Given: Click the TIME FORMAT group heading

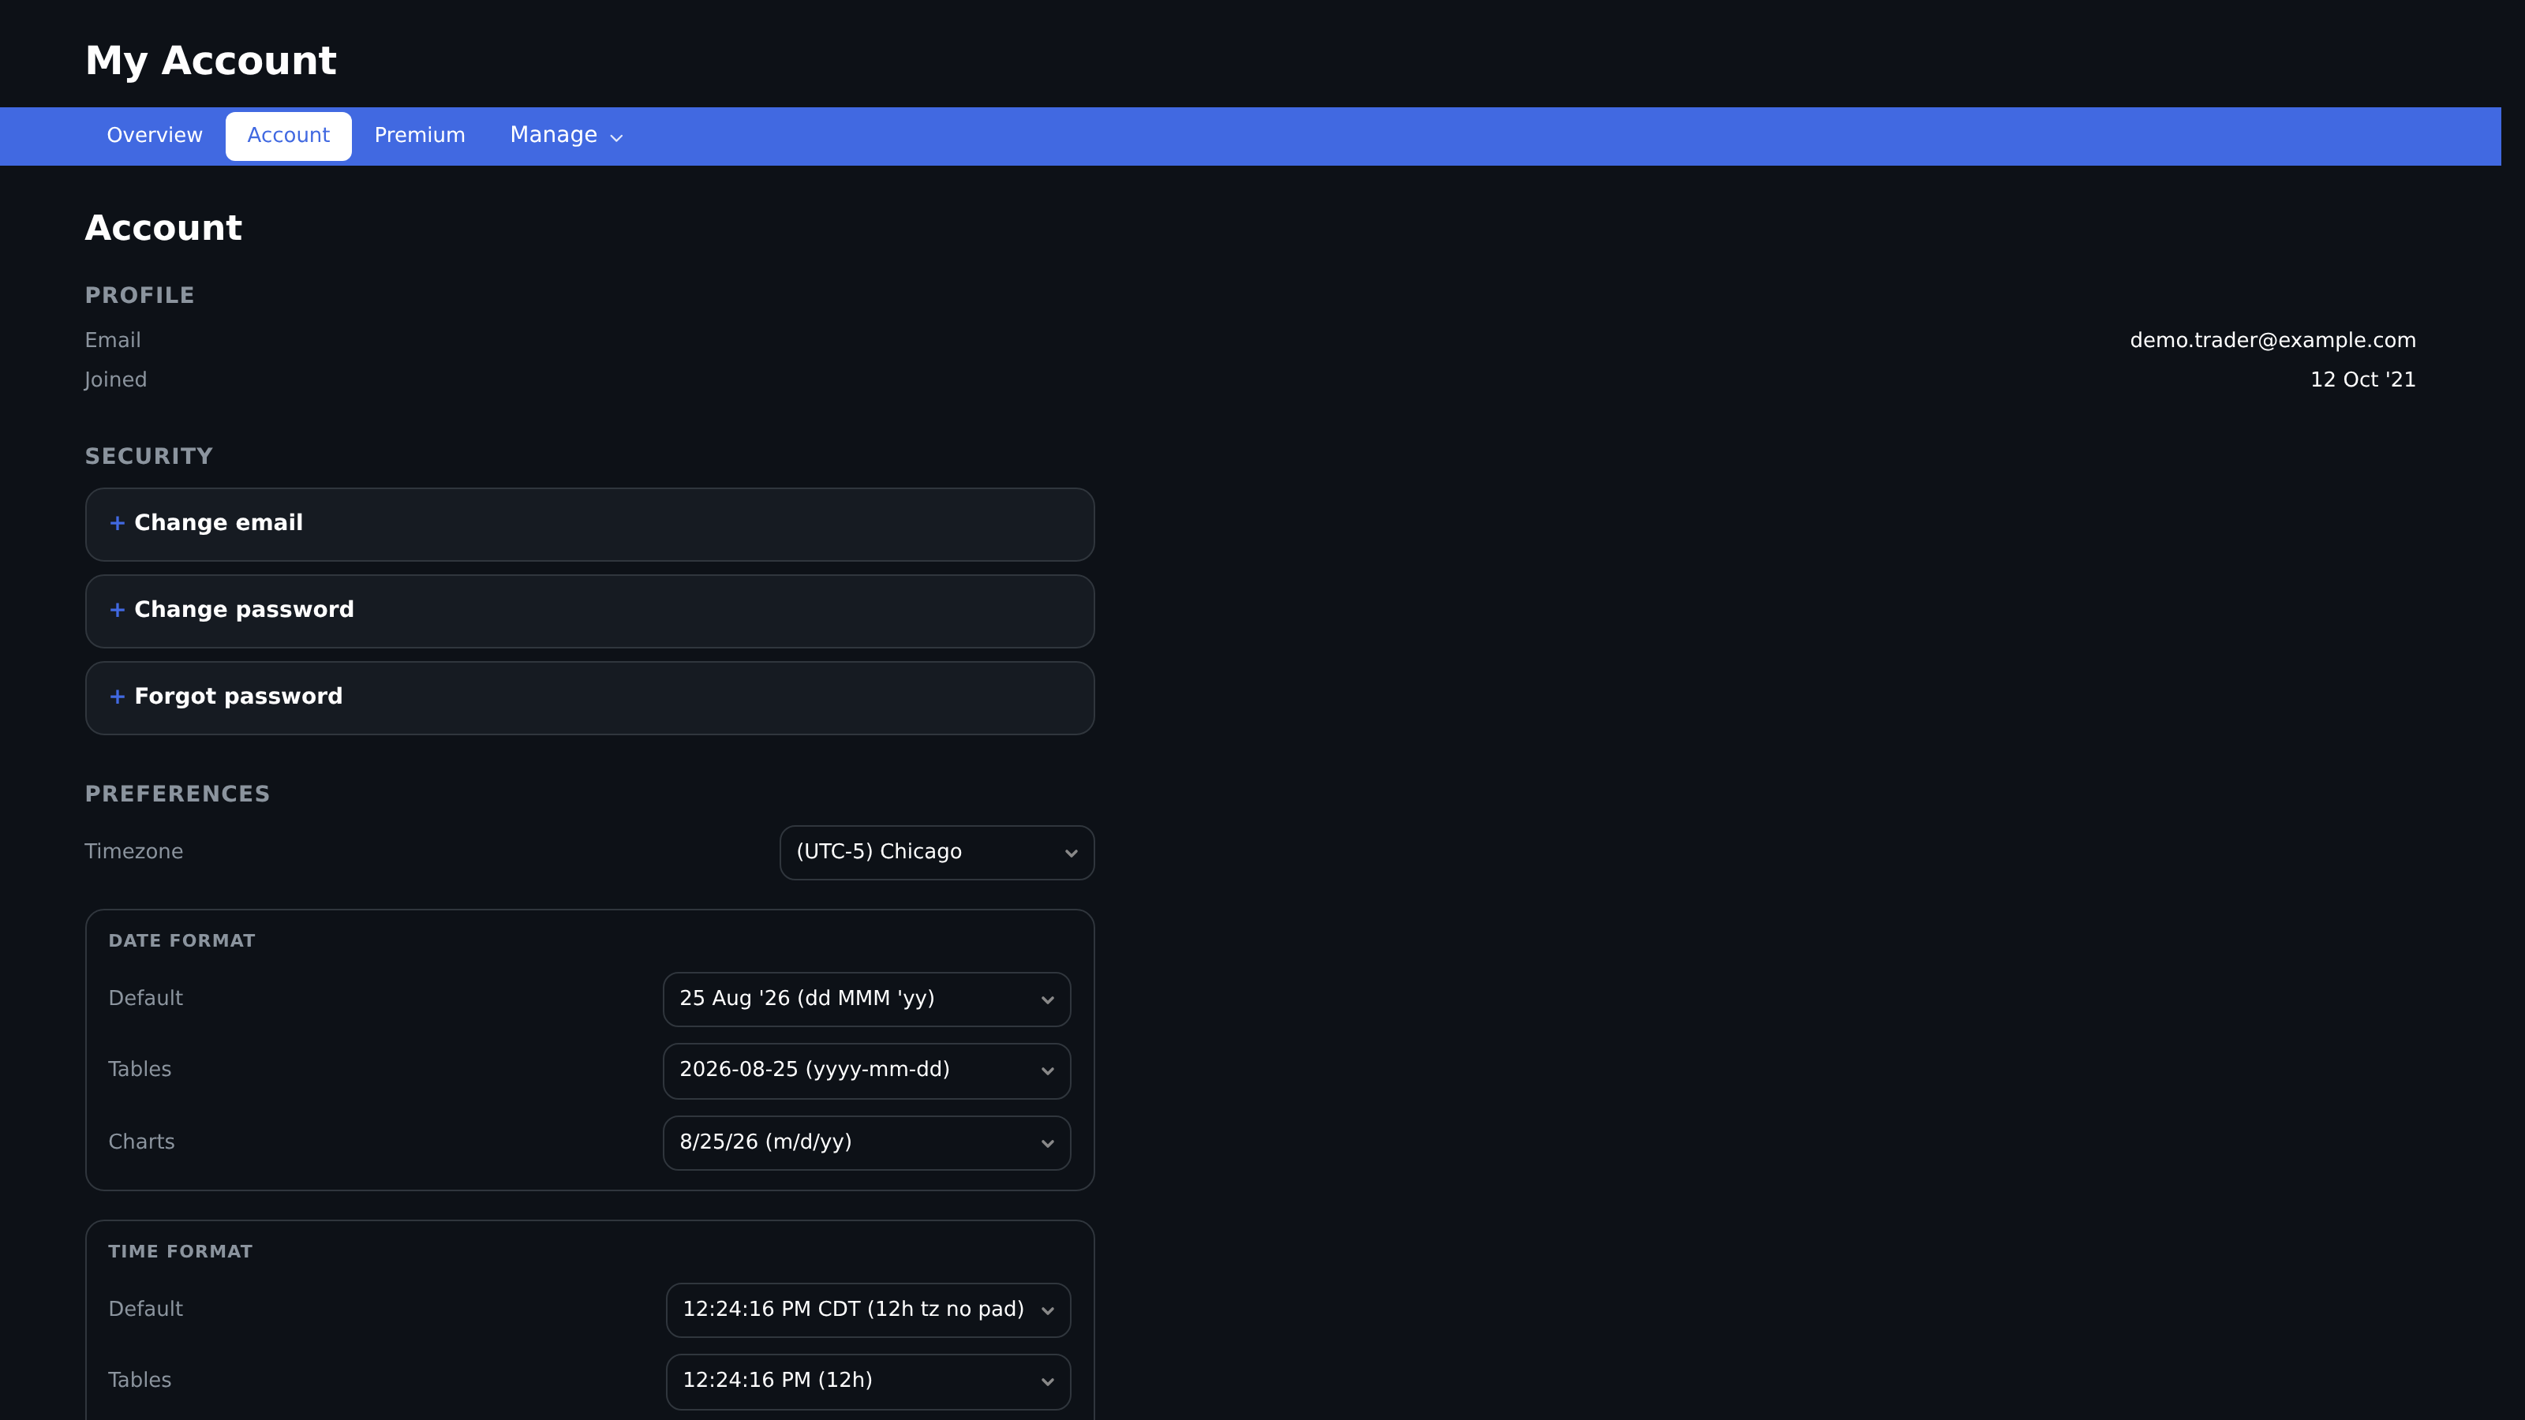Looking at the screenshot, I should (x=181, y=1251).
